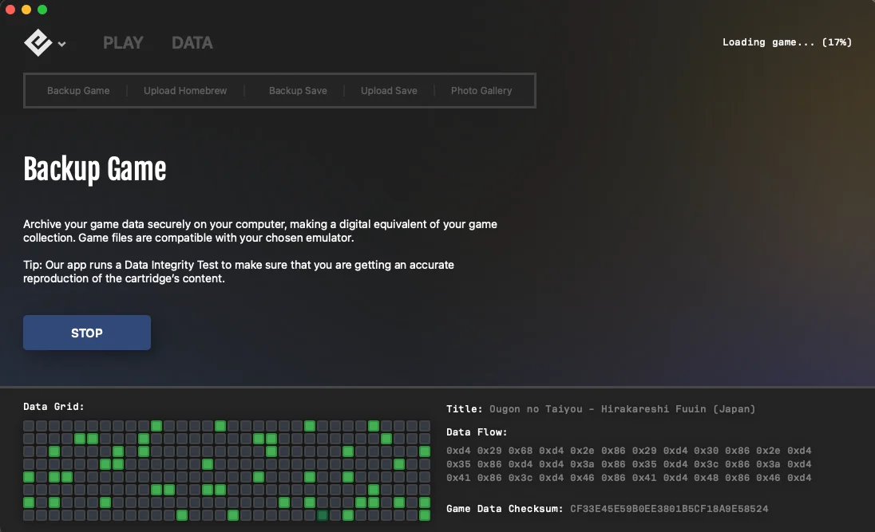Click the Game Data Checksum value

669,509
